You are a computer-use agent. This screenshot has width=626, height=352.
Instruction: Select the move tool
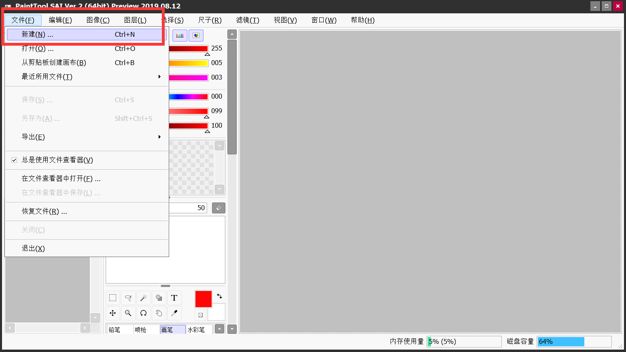tap(113, 313)
